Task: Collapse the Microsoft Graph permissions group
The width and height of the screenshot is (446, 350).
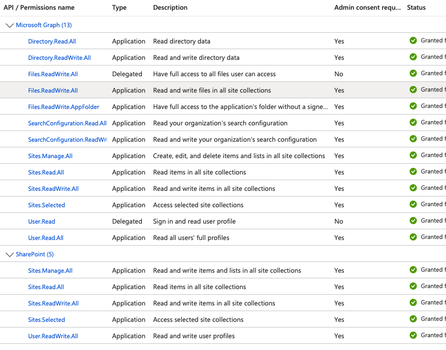Action: pyautogui.click(x=9, y=25)
